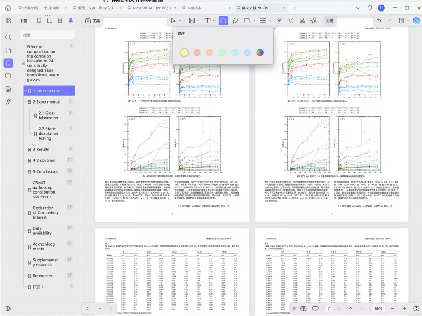The width and height of the screenshot is (422, 316).
Task: Open the shape tool dropdown arrow
Action: [253, 21]
